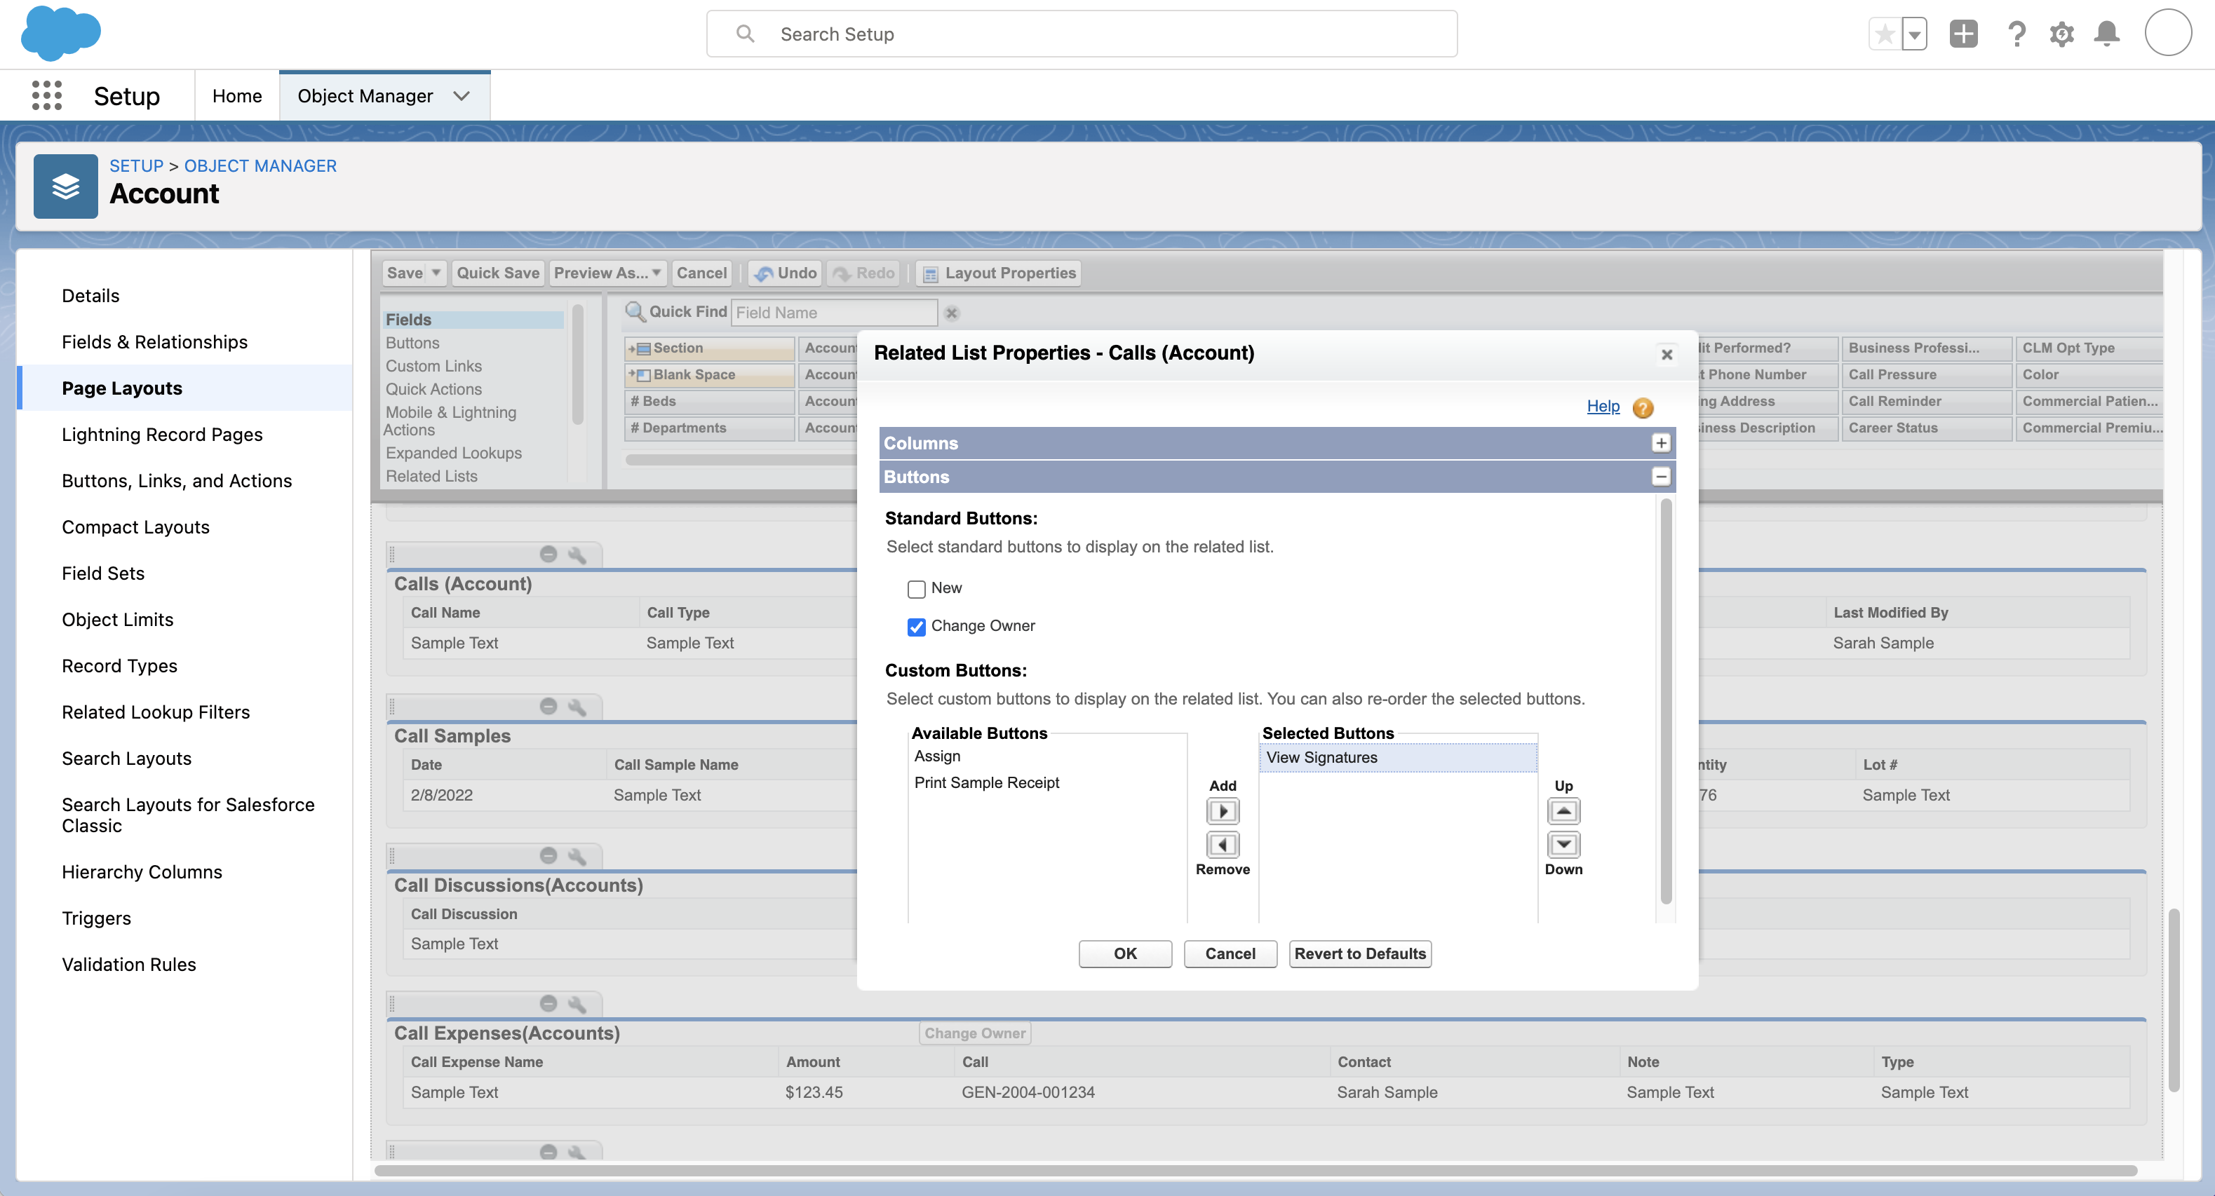Open the Setup gear menu
Image resolution: width=2215 pixels, height=1196 pixels.
pyautogui.click(x=2061, y=34)
